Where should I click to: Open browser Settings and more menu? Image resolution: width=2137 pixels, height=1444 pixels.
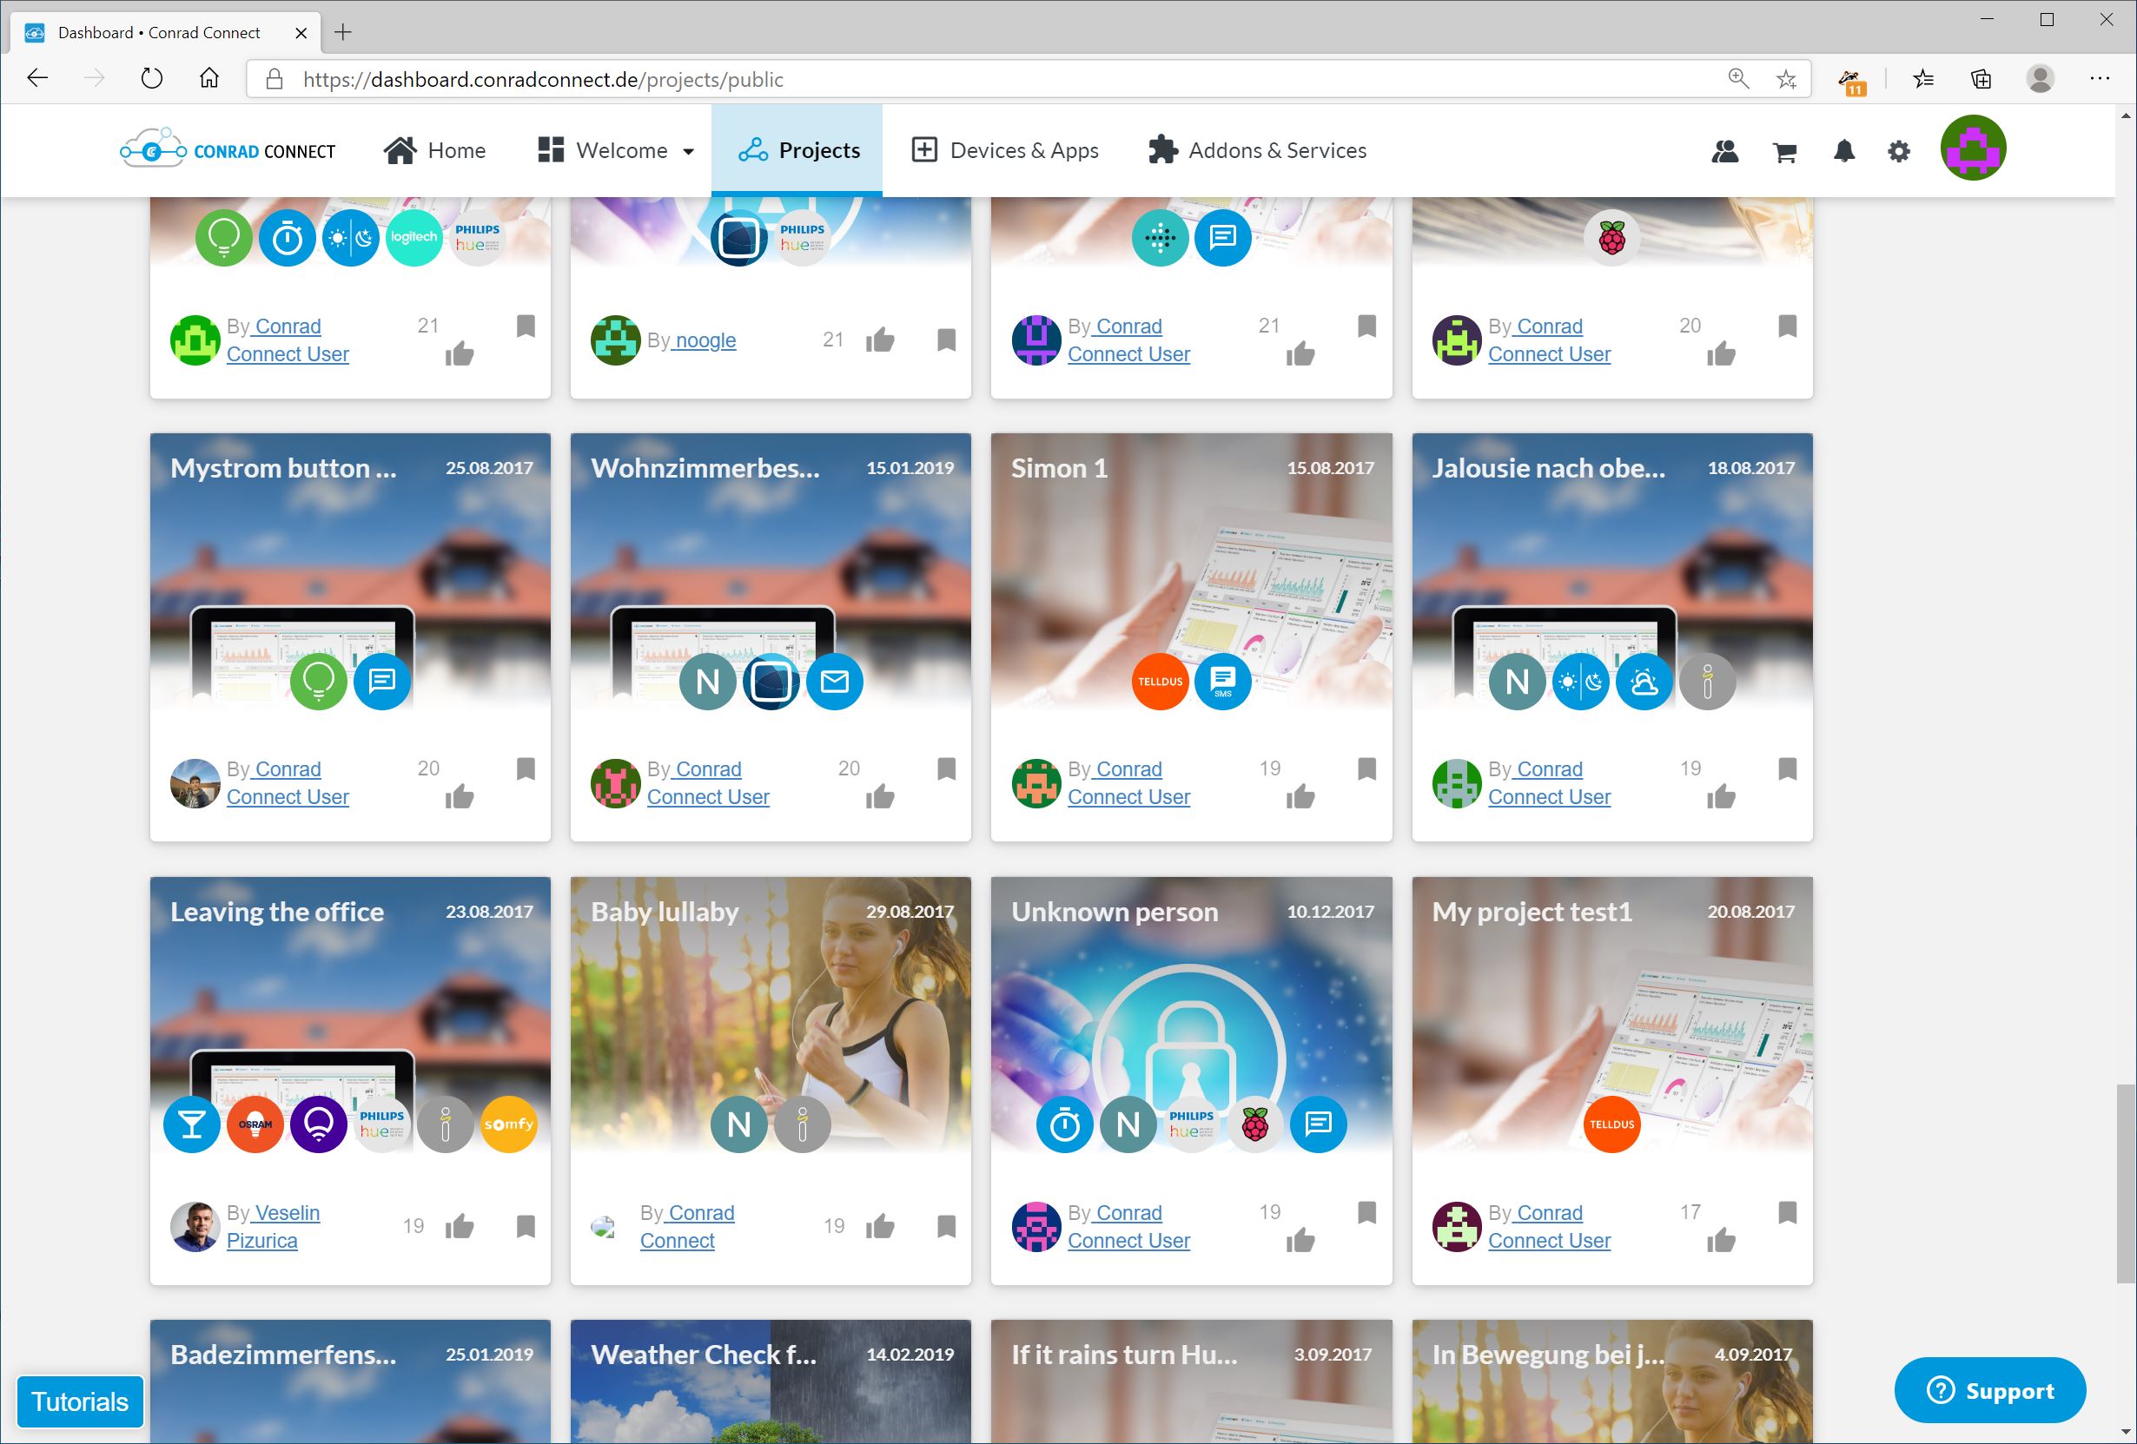(2099, 79)
